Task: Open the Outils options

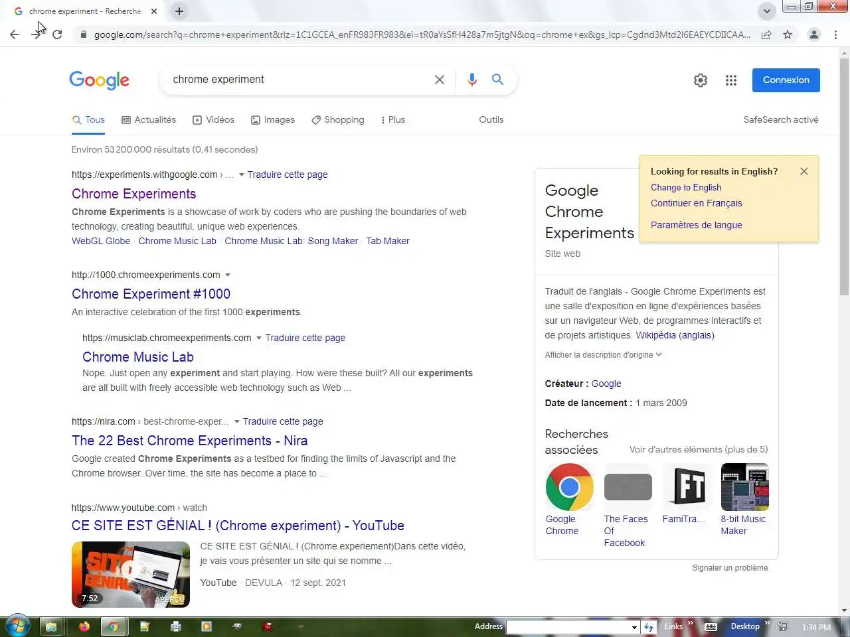Action: [491, 120]
